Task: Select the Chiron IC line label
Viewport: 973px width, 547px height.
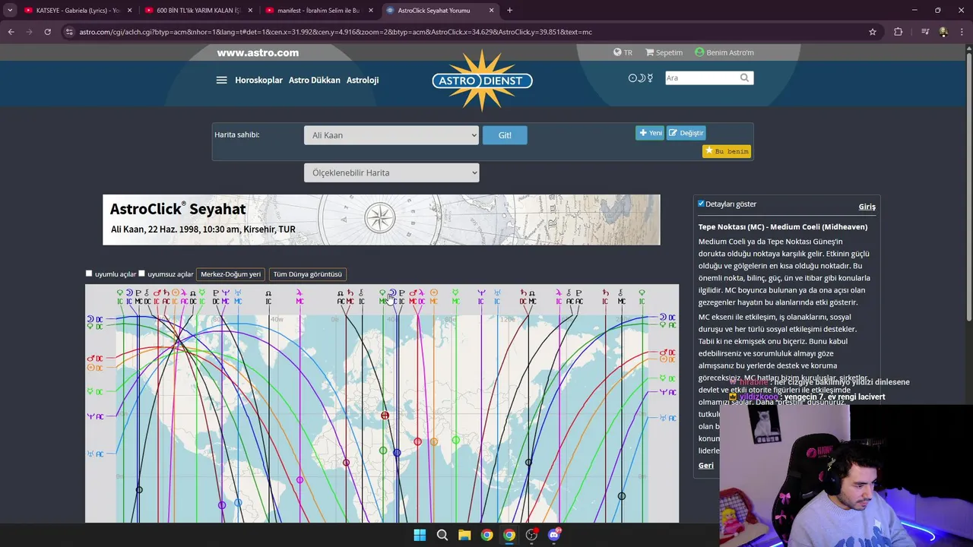Action: 361,297
